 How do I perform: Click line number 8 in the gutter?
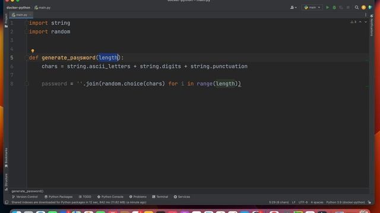pos(12,84)
